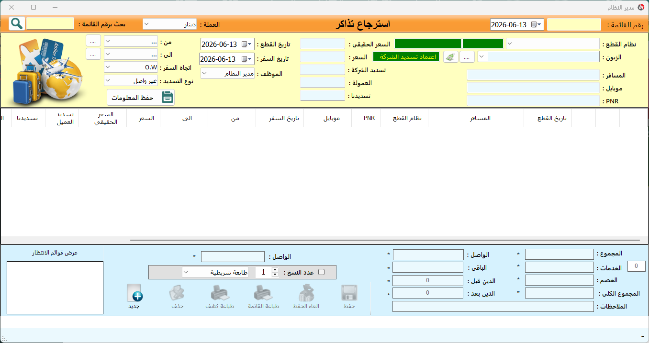Increase the عدد النسخ copies stepper
649x343 pixels.
pos(275,270)
